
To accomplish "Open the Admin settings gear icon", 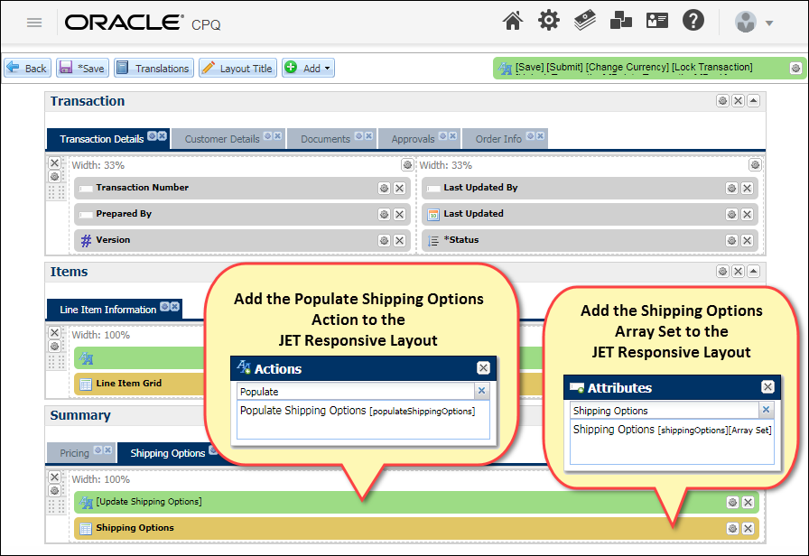I will [x=549, y=21].
